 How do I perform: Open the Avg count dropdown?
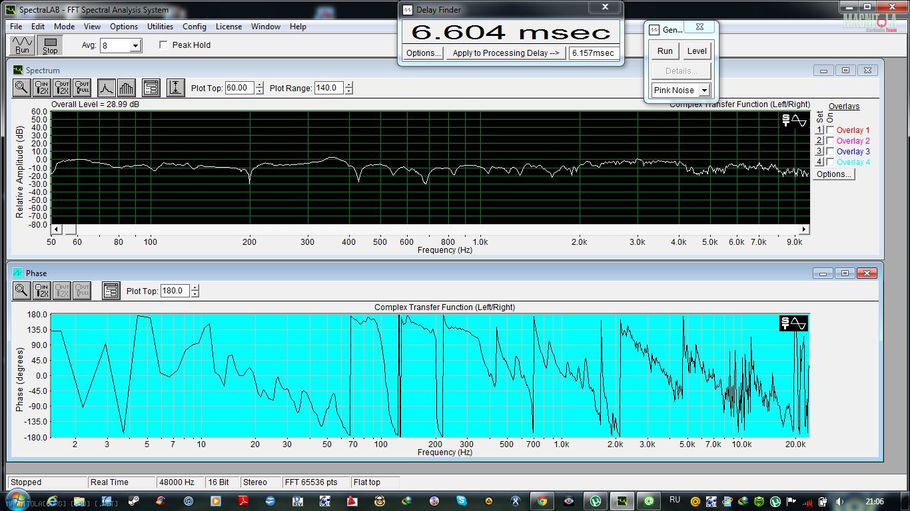point(136,45)
